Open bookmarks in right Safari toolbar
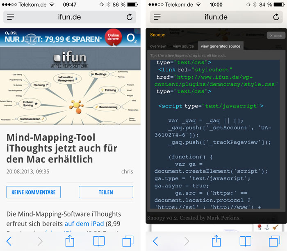This screenshot has height=251, width=287. coord(246,241)
